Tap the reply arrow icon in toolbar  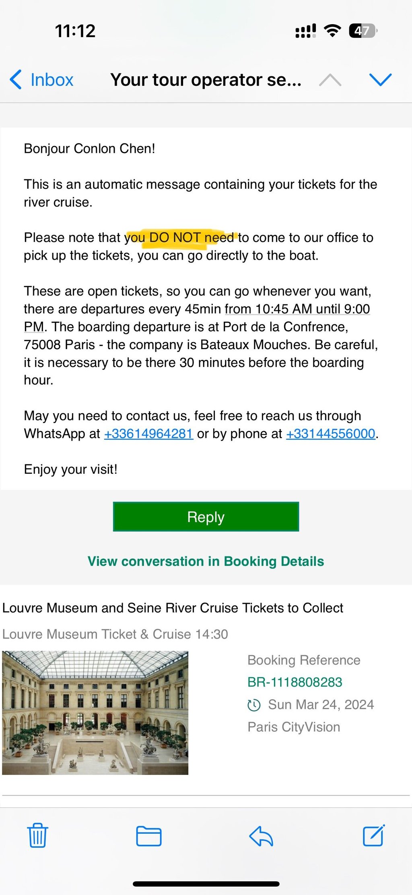click(261, 836)
